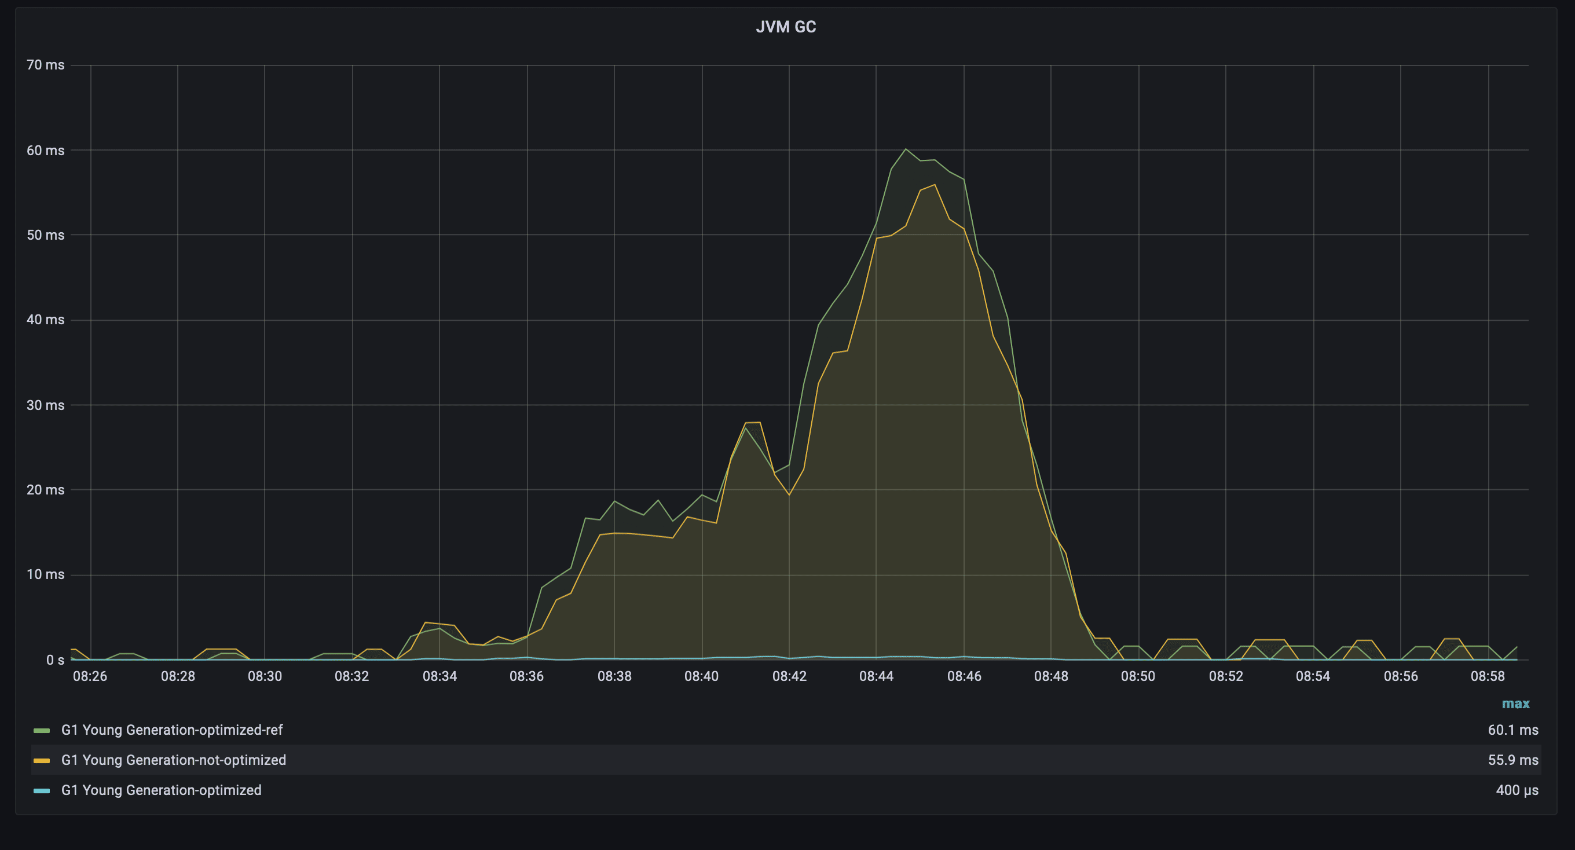Click the 08:44 time axis label
Image resolution: width=1575 pixels, height=850 pixels.
[876, 676]
